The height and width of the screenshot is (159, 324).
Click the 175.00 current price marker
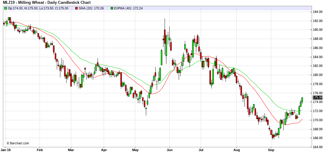318,97
